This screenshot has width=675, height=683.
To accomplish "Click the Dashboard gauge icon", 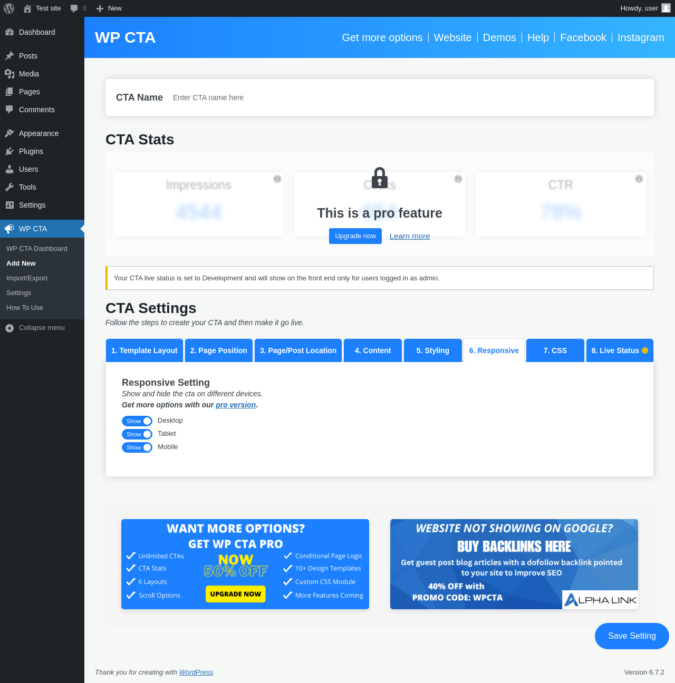I will tap(9, 32).
